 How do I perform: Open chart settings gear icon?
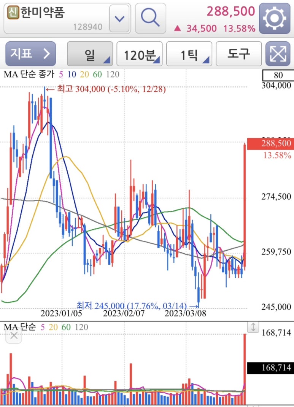(275, 18)
